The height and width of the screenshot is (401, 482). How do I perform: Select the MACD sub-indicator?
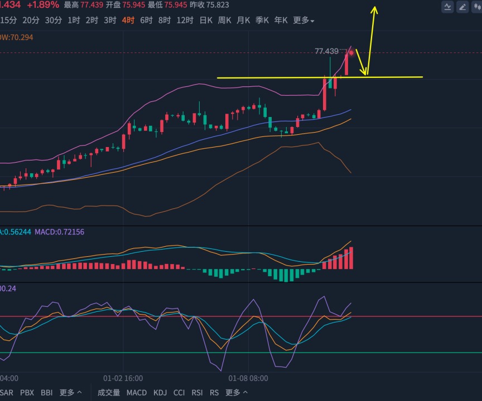coord(137,393)
